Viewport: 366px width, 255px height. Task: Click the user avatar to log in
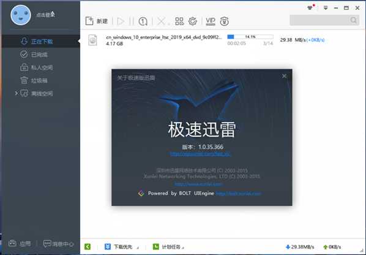click(x=21, y=15)
